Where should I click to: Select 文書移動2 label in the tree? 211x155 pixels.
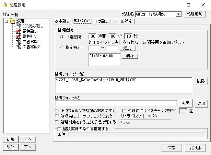click(x=31, y=46)
